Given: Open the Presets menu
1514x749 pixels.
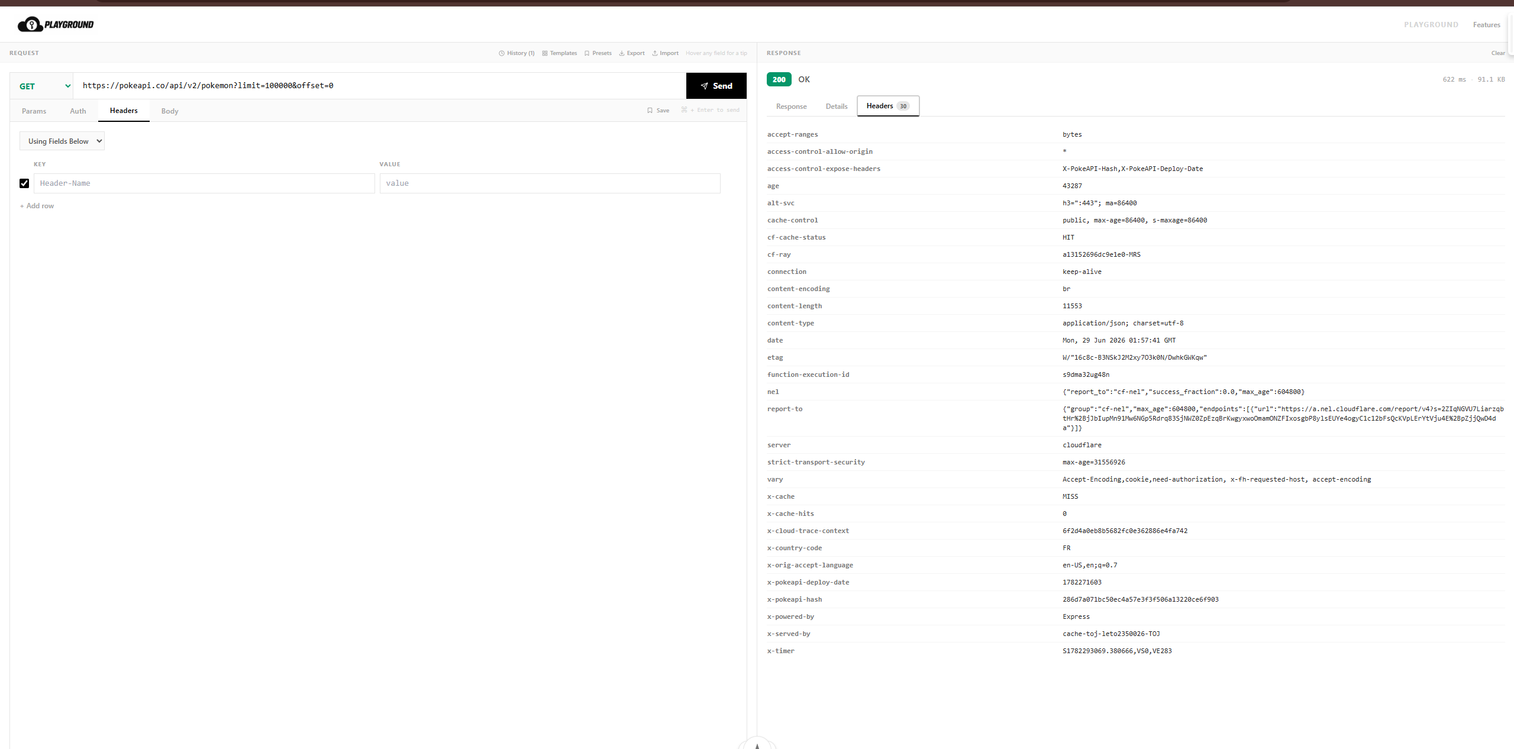Looking at the screenshot, I should [x=598, y=53].
